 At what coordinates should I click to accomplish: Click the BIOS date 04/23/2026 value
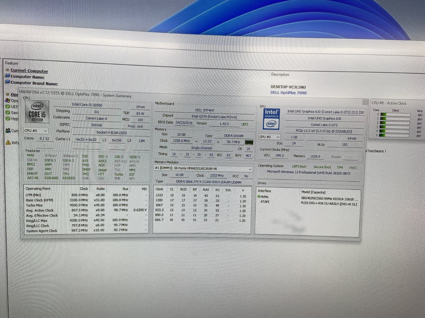click(184, 123)
